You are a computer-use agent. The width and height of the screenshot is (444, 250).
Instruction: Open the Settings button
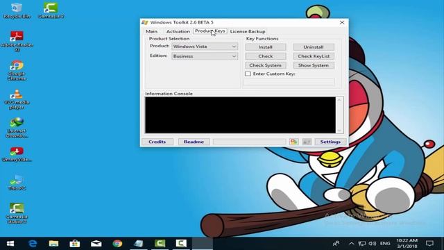pyautogui.click(x=330, y=142)
